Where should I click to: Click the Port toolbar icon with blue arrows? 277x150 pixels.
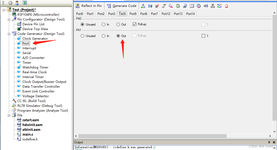(x=150, y=6)
